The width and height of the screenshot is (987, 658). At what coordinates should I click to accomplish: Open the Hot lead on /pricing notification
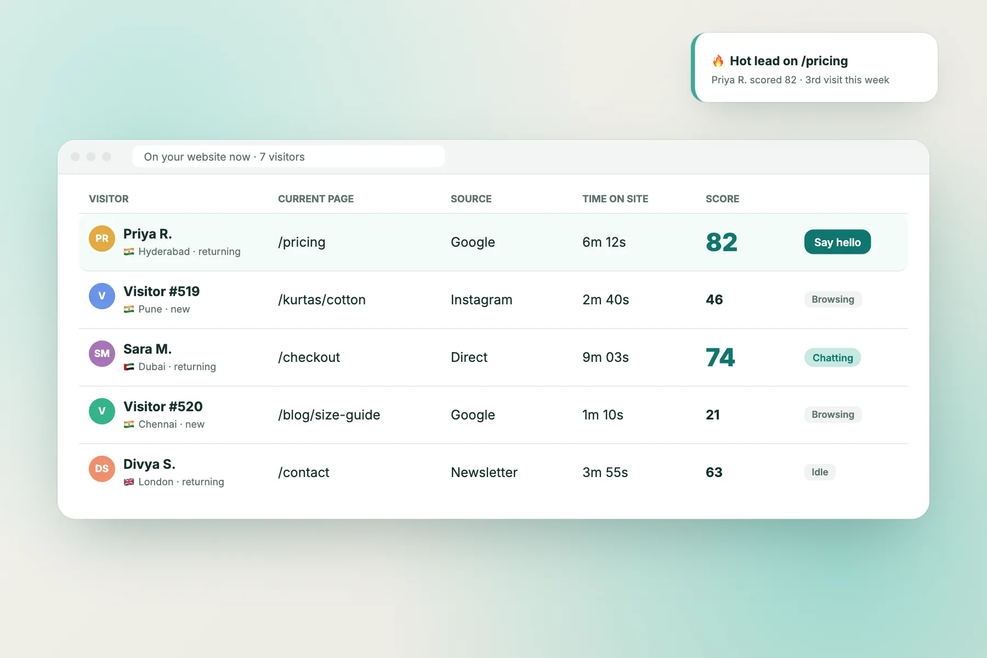(814, 67)
